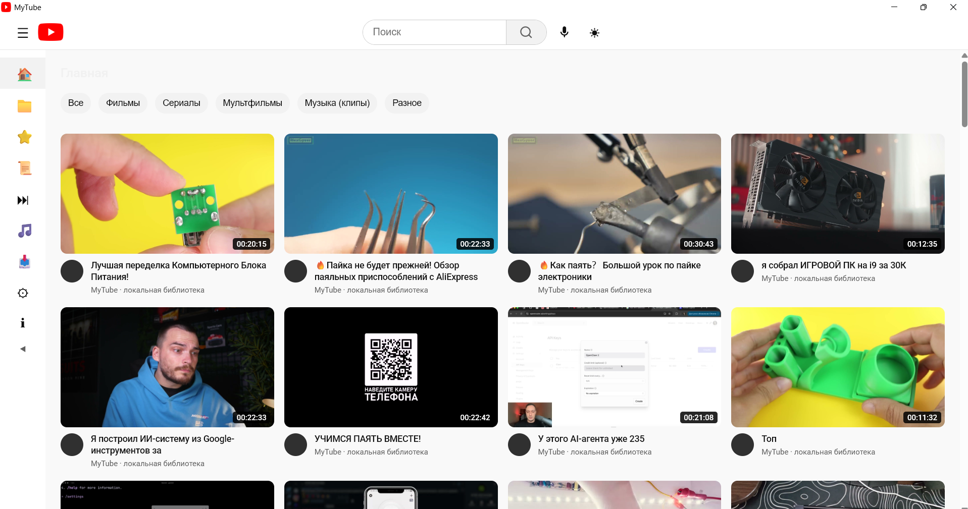Select the Мультфильмы category chip
968x509 pixels.
252,103
